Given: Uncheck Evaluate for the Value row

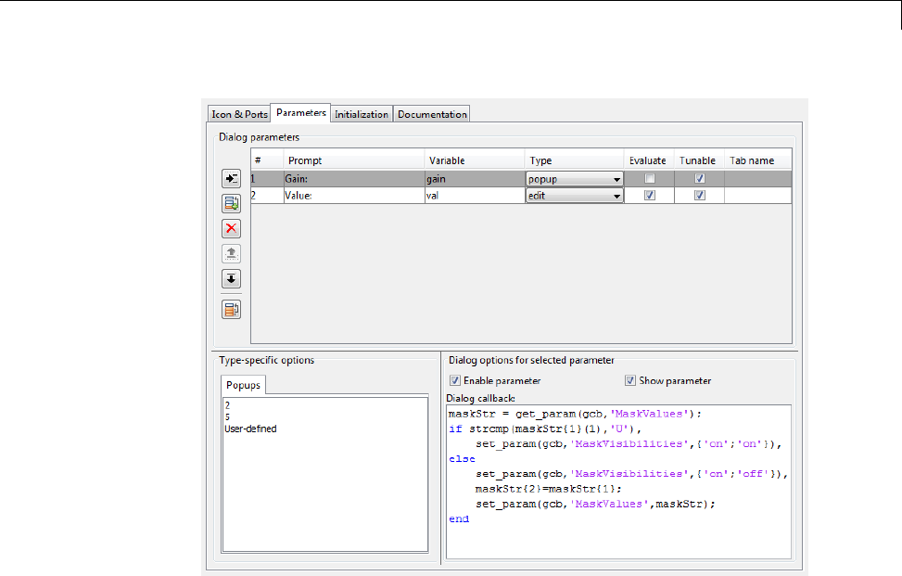Looking at the screenshot, I should coord(650,196).
